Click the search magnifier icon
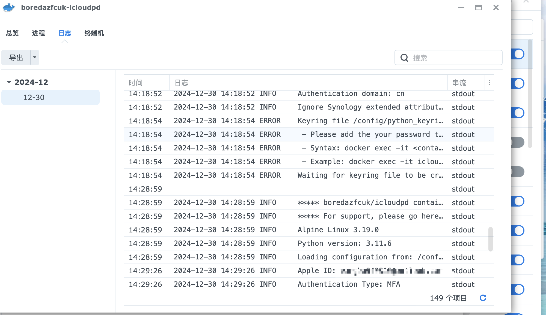The height and width of the screenshot is (315, 546). coord(404,58)
